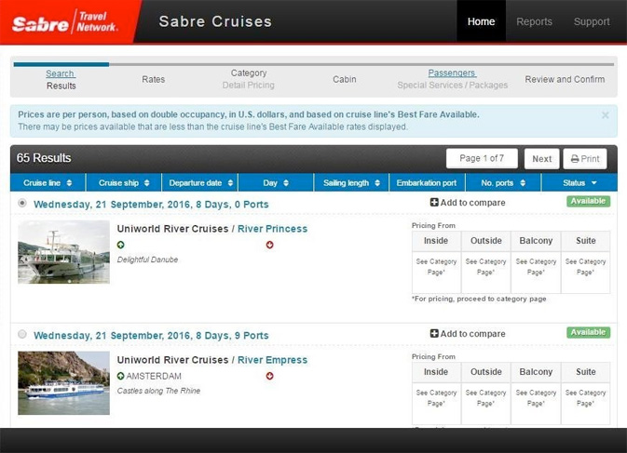Click the Embarkation port column header

pyautogui.click(x=427, y=183)
